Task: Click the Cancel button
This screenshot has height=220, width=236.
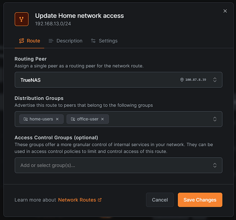Action: click(160, 200)
